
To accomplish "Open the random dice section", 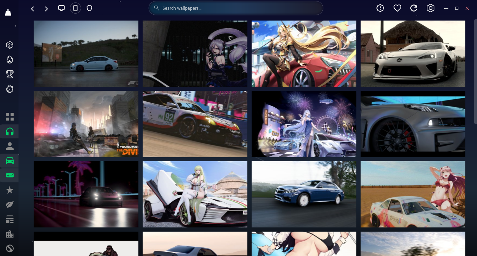I will pyautogui.click(x=10, y=45).
